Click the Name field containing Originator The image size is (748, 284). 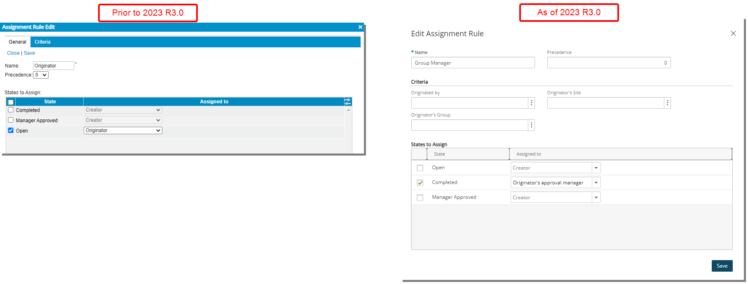(54, 66)
